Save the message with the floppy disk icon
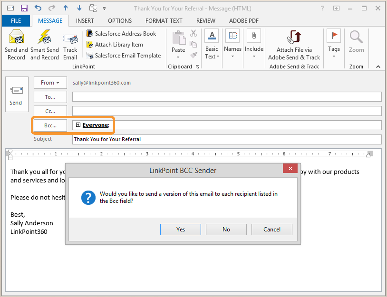Image resolution: width=387 pixels, height=297 pixels. tap(24, 8)
